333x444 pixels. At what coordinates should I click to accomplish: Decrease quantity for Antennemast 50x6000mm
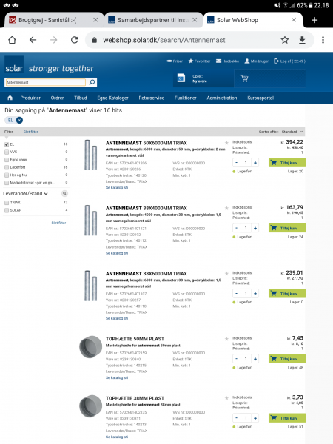(x=237, y=163)
